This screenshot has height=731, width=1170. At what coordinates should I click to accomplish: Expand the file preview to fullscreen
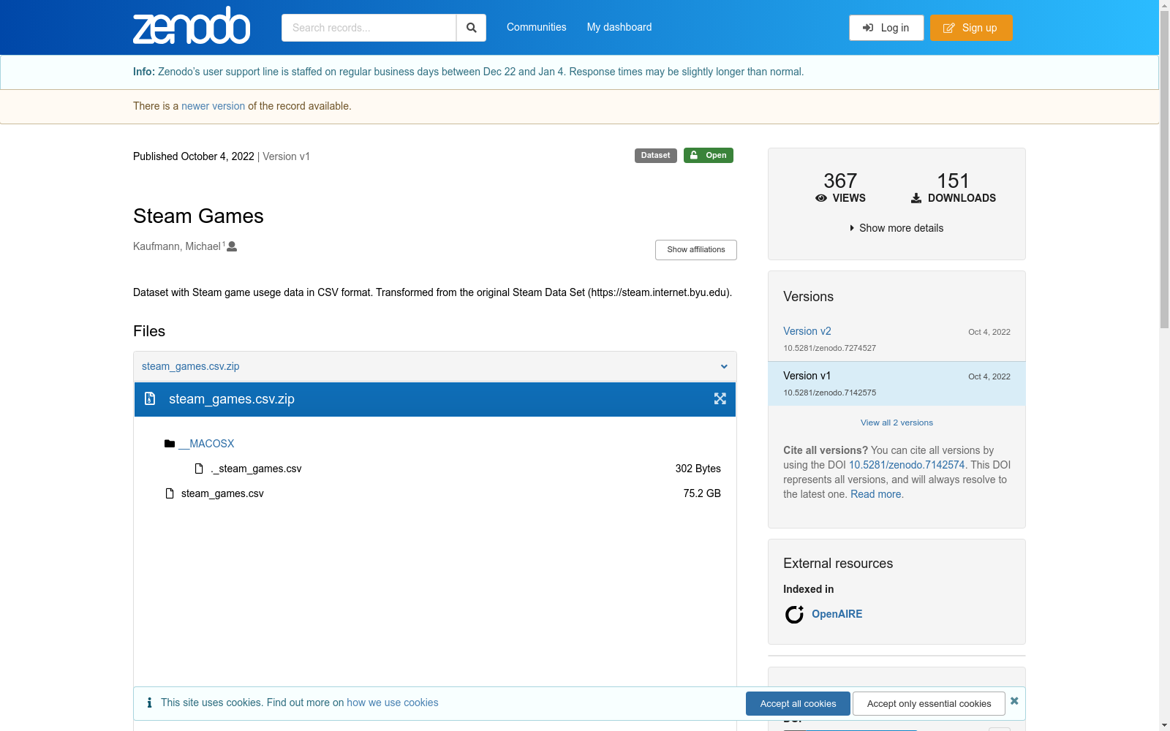pyautogui.click(x=720, y=398)
